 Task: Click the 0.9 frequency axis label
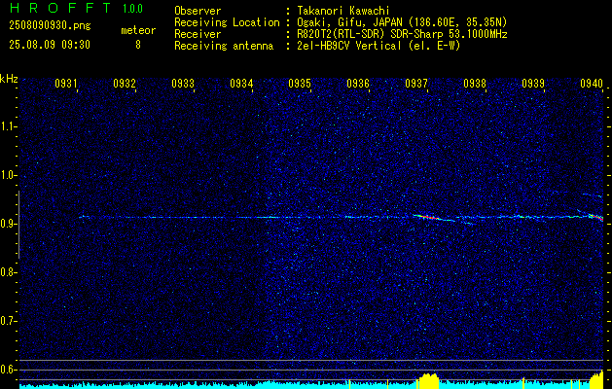(8, 224)
